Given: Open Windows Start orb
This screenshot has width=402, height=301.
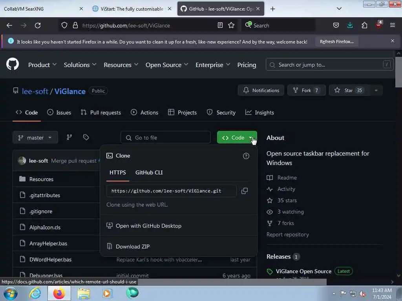Looking at the screenshot, I should [11, 293].
